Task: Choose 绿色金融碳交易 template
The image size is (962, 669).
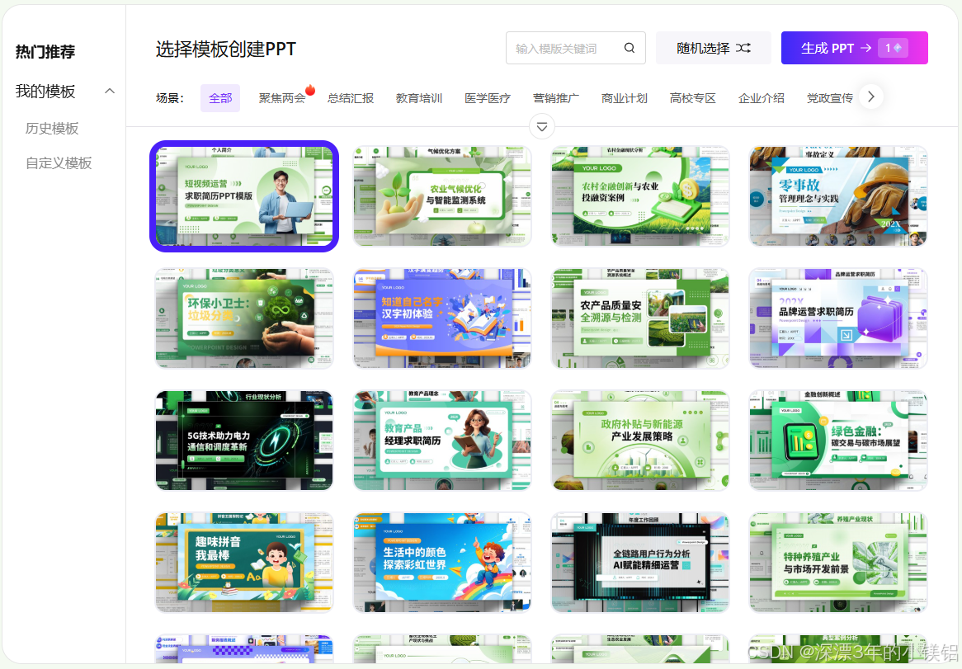Action: (838, 441)
